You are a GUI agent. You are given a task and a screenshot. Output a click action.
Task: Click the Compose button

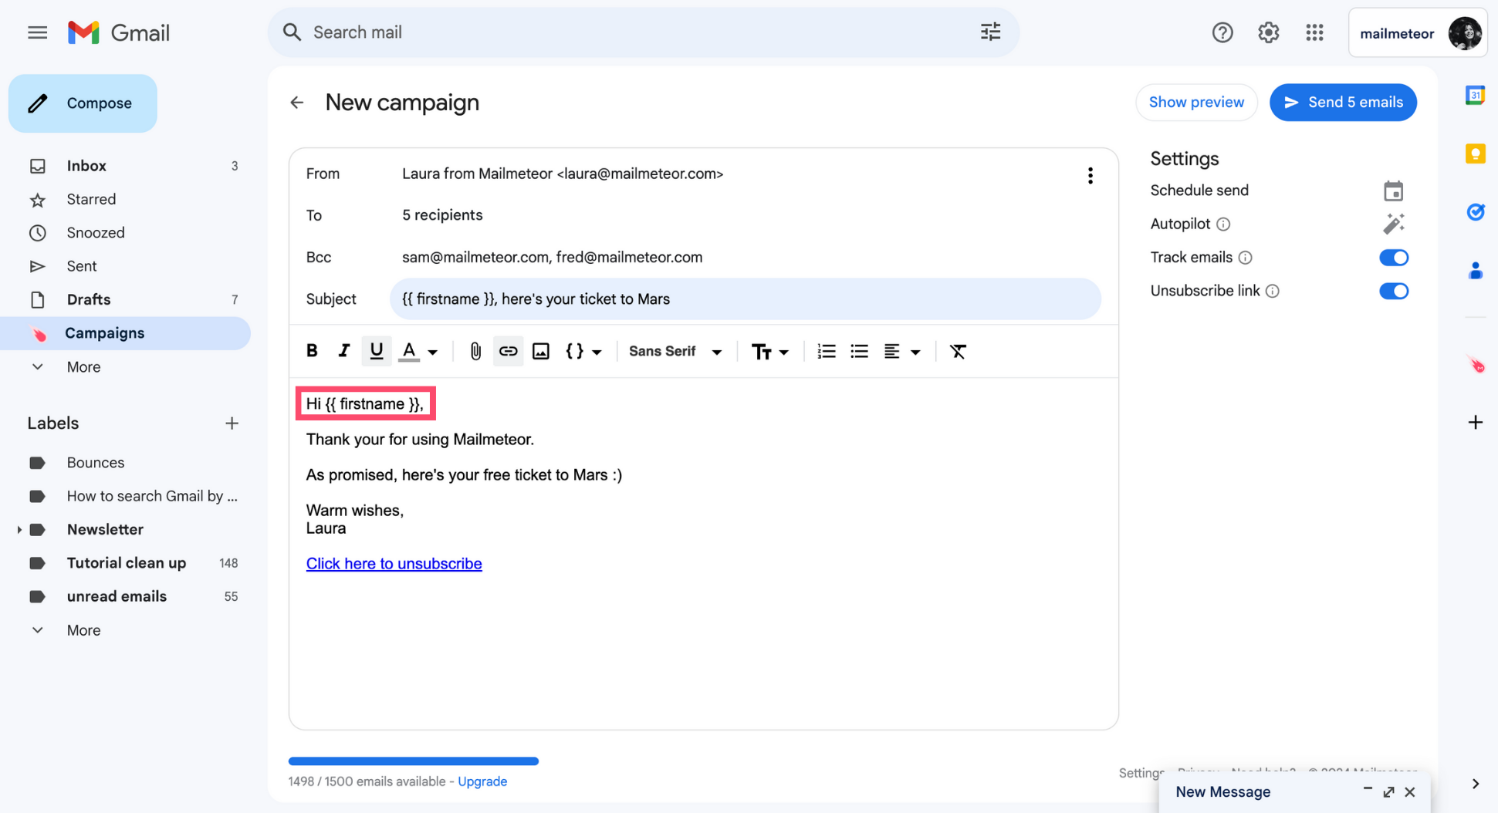[x=83, y=103]
